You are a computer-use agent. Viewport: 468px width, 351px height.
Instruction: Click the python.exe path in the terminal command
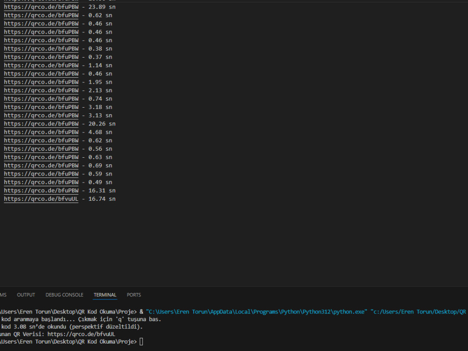(x=256, y=312)
